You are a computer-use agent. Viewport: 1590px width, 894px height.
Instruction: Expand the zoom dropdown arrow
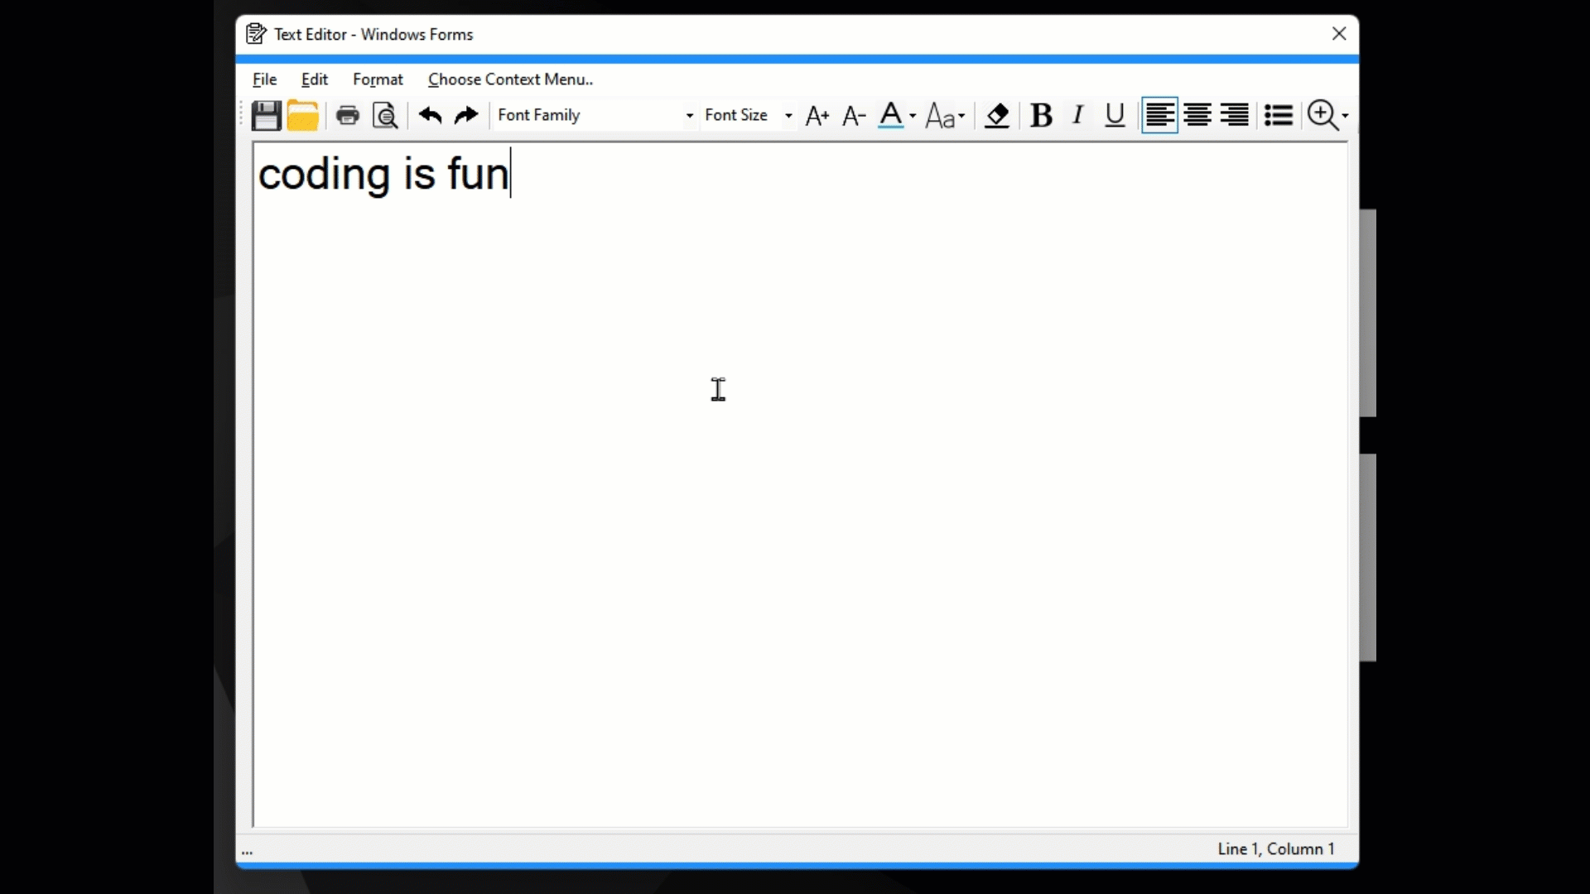click(1345, 116)
